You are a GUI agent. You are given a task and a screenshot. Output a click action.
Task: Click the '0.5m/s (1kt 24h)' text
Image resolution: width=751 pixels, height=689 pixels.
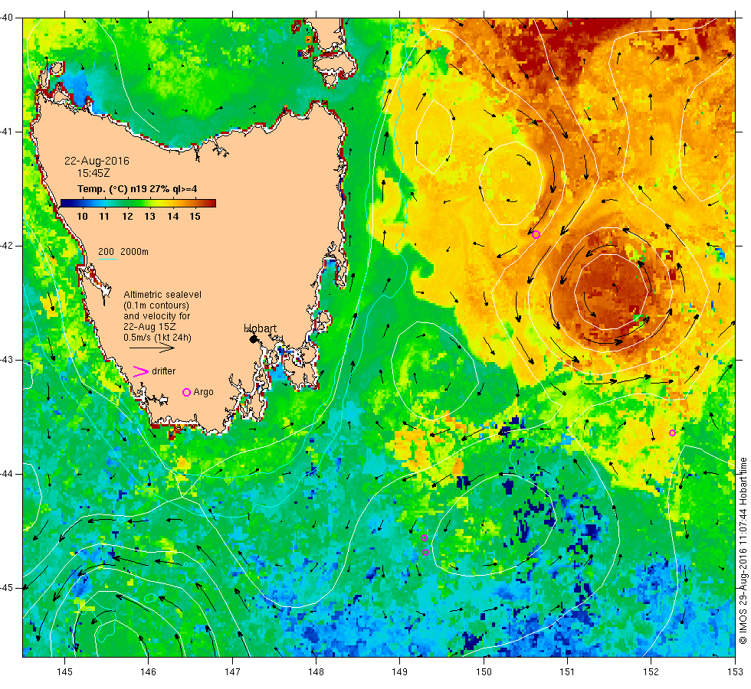[x=157, y=338]
